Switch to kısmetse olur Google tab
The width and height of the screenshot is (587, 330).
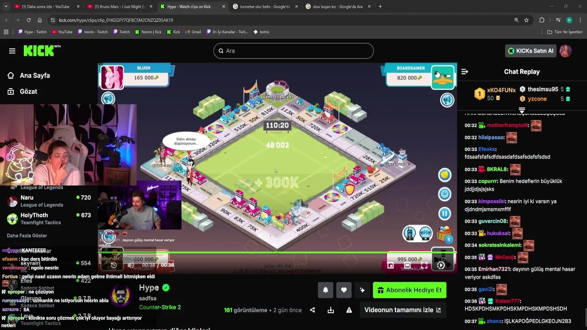click(x=265, y=6)
